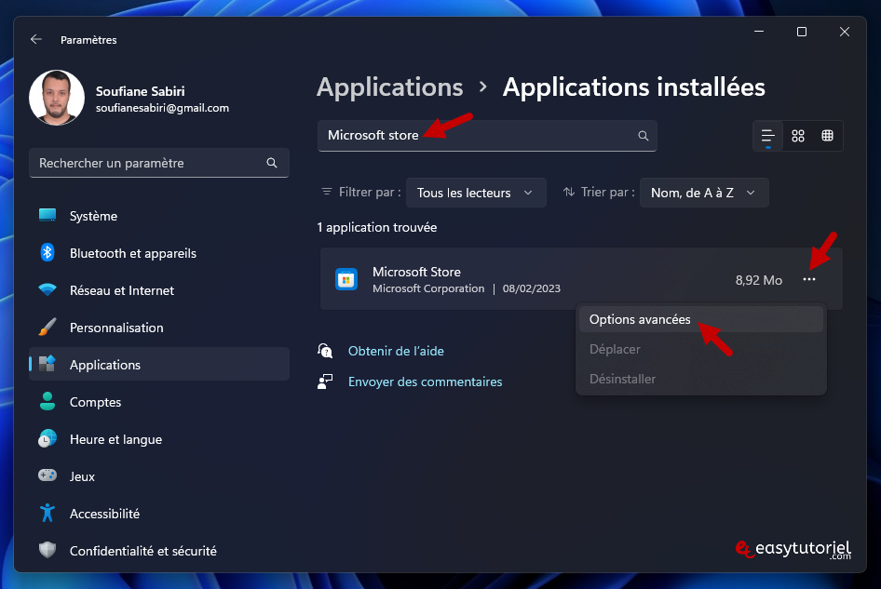
Task: Click the Wi-Fi icon for Réseau et Internet
Action: 47,289
